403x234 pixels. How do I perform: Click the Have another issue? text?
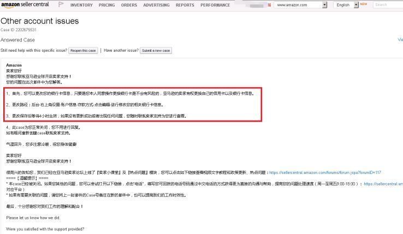tap(121, 50)
